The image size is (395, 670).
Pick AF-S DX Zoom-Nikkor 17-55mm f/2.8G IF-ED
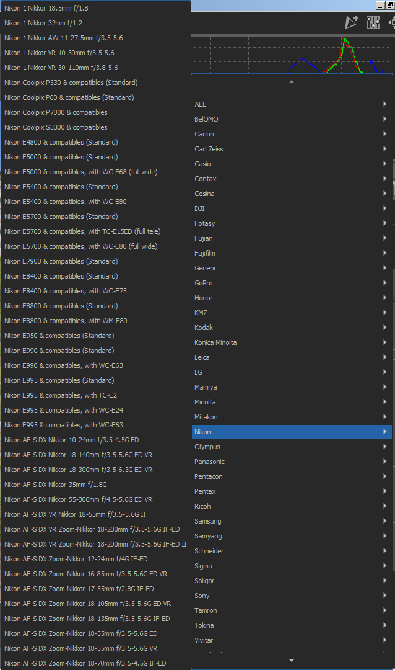point(95,588)
